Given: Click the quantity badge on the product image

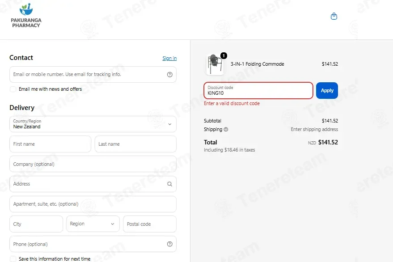Looking at the screenshot, I should click(x=224, y=55).
